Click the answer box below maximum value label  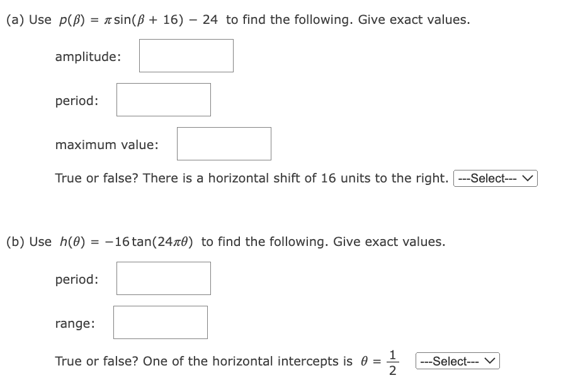[x=224, y=143]
